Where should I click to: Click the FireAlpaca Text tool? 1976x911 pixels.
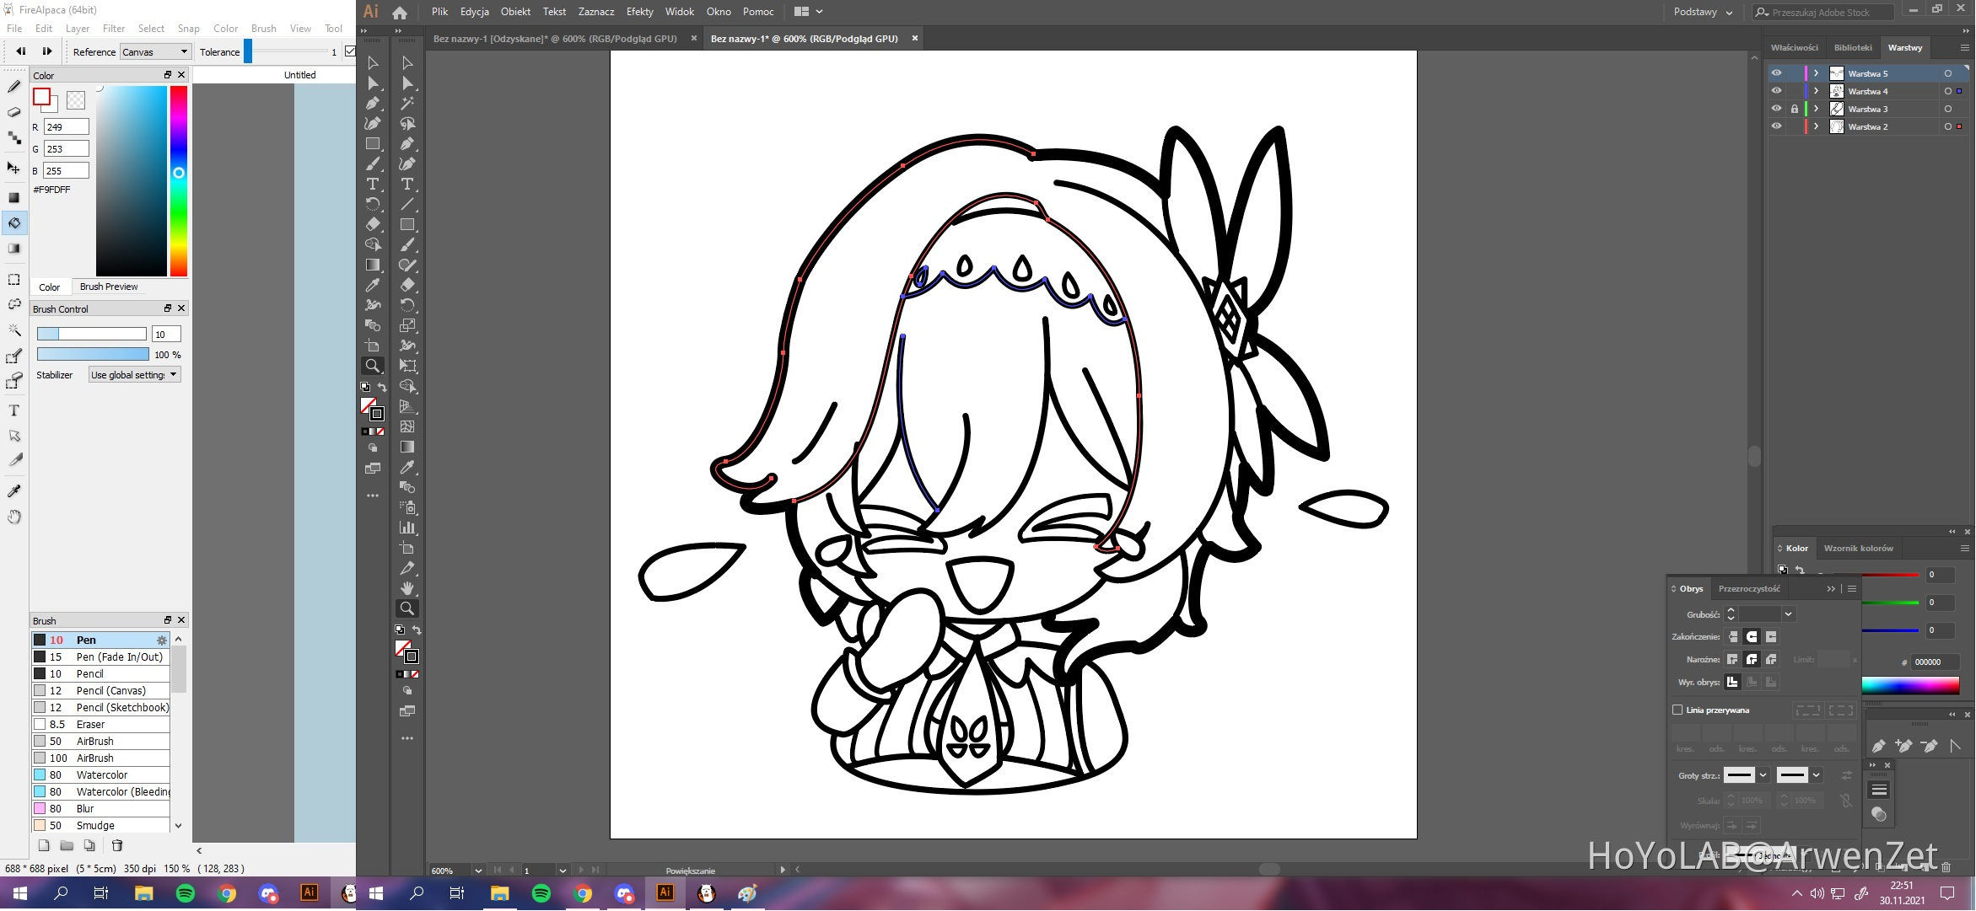pos(14,410)
